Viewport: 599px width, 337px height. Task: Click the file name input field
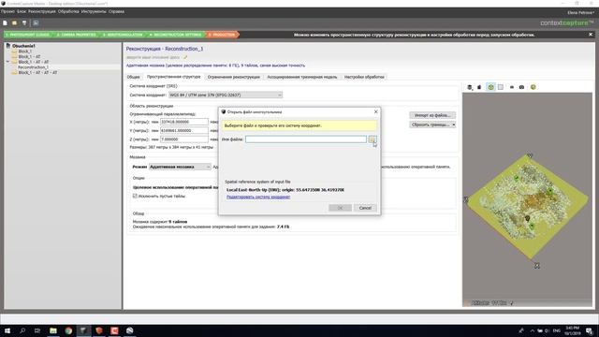pyautogui.click(x=306, y=139)
